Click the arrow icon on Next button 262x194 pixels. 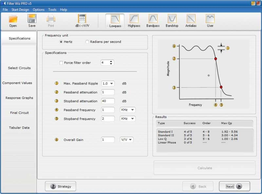pos(239,186)
